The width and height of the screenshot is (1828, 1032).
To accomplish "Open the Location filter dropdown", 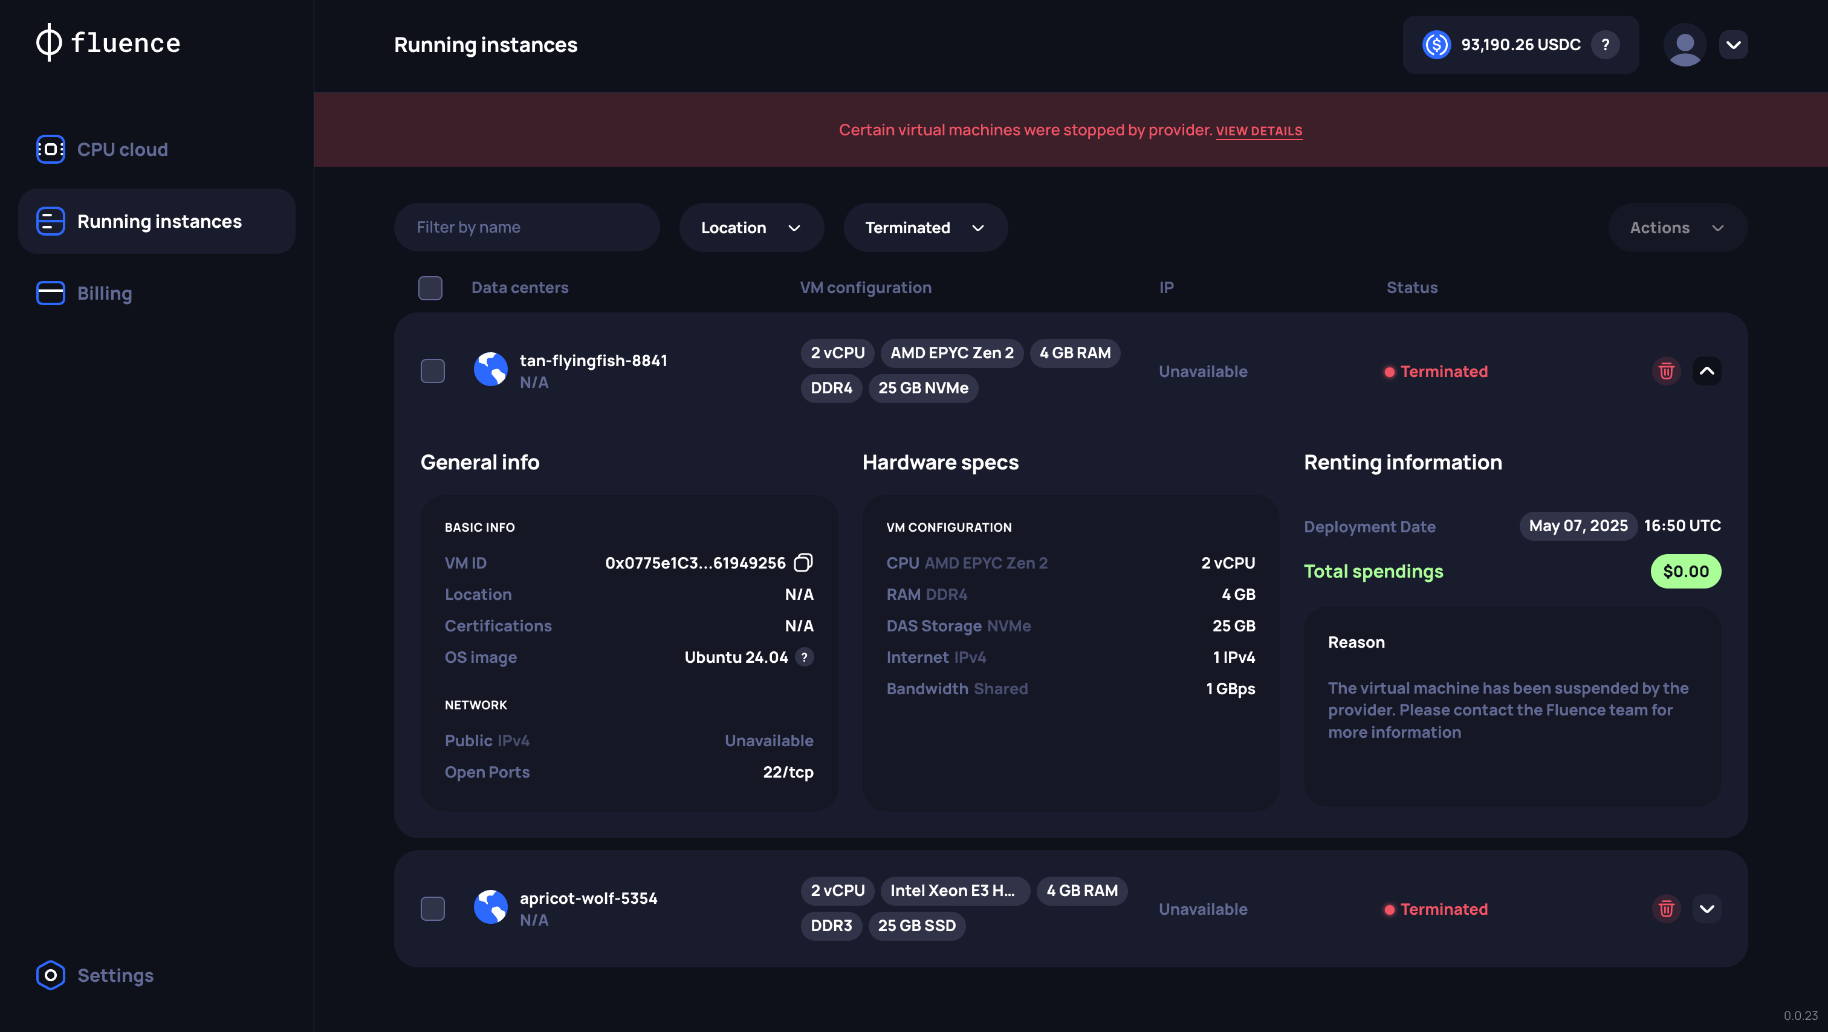I will pyautogui.click(x=751, y=227).
